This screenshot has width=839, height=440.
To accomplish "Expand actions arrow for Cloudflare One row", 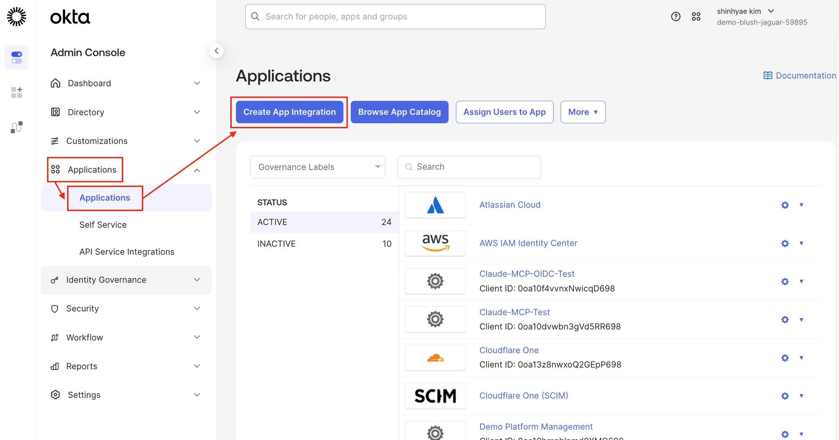I will (801, 358).
